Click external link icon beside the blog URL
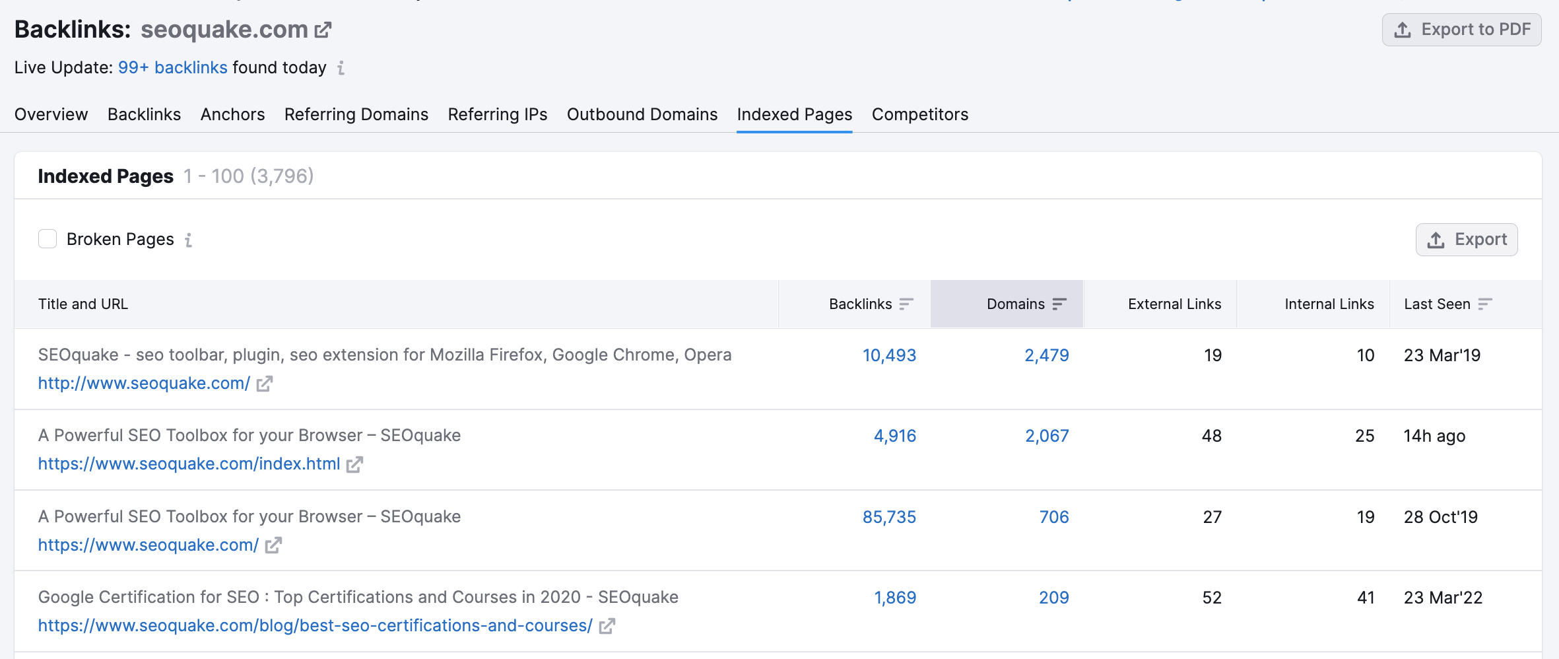Image resolution: width=1559 pixels, height=659 pixels. coord(607,625)
